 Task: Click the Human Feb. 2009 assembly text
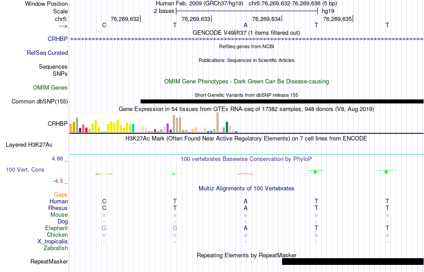200,4
